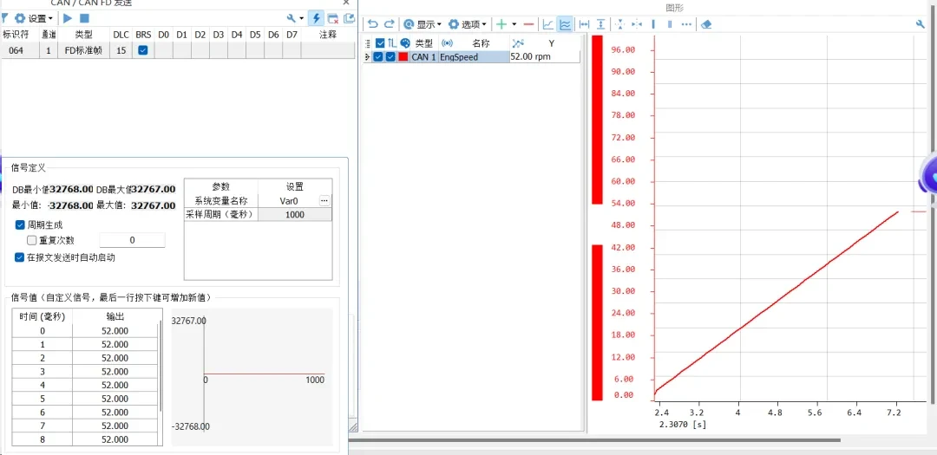Click the vertical expand arrows icon
The width and height of the screenshot is (937, 455).
(x=619, y=24)
